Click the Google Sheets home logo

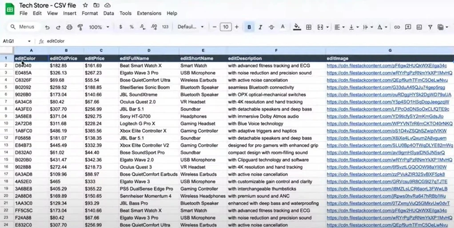[10, 9]
